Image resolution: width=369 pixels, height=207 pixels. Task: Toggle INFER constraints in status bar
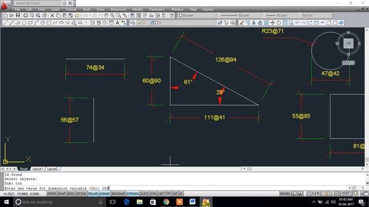(x=51, y=194)
